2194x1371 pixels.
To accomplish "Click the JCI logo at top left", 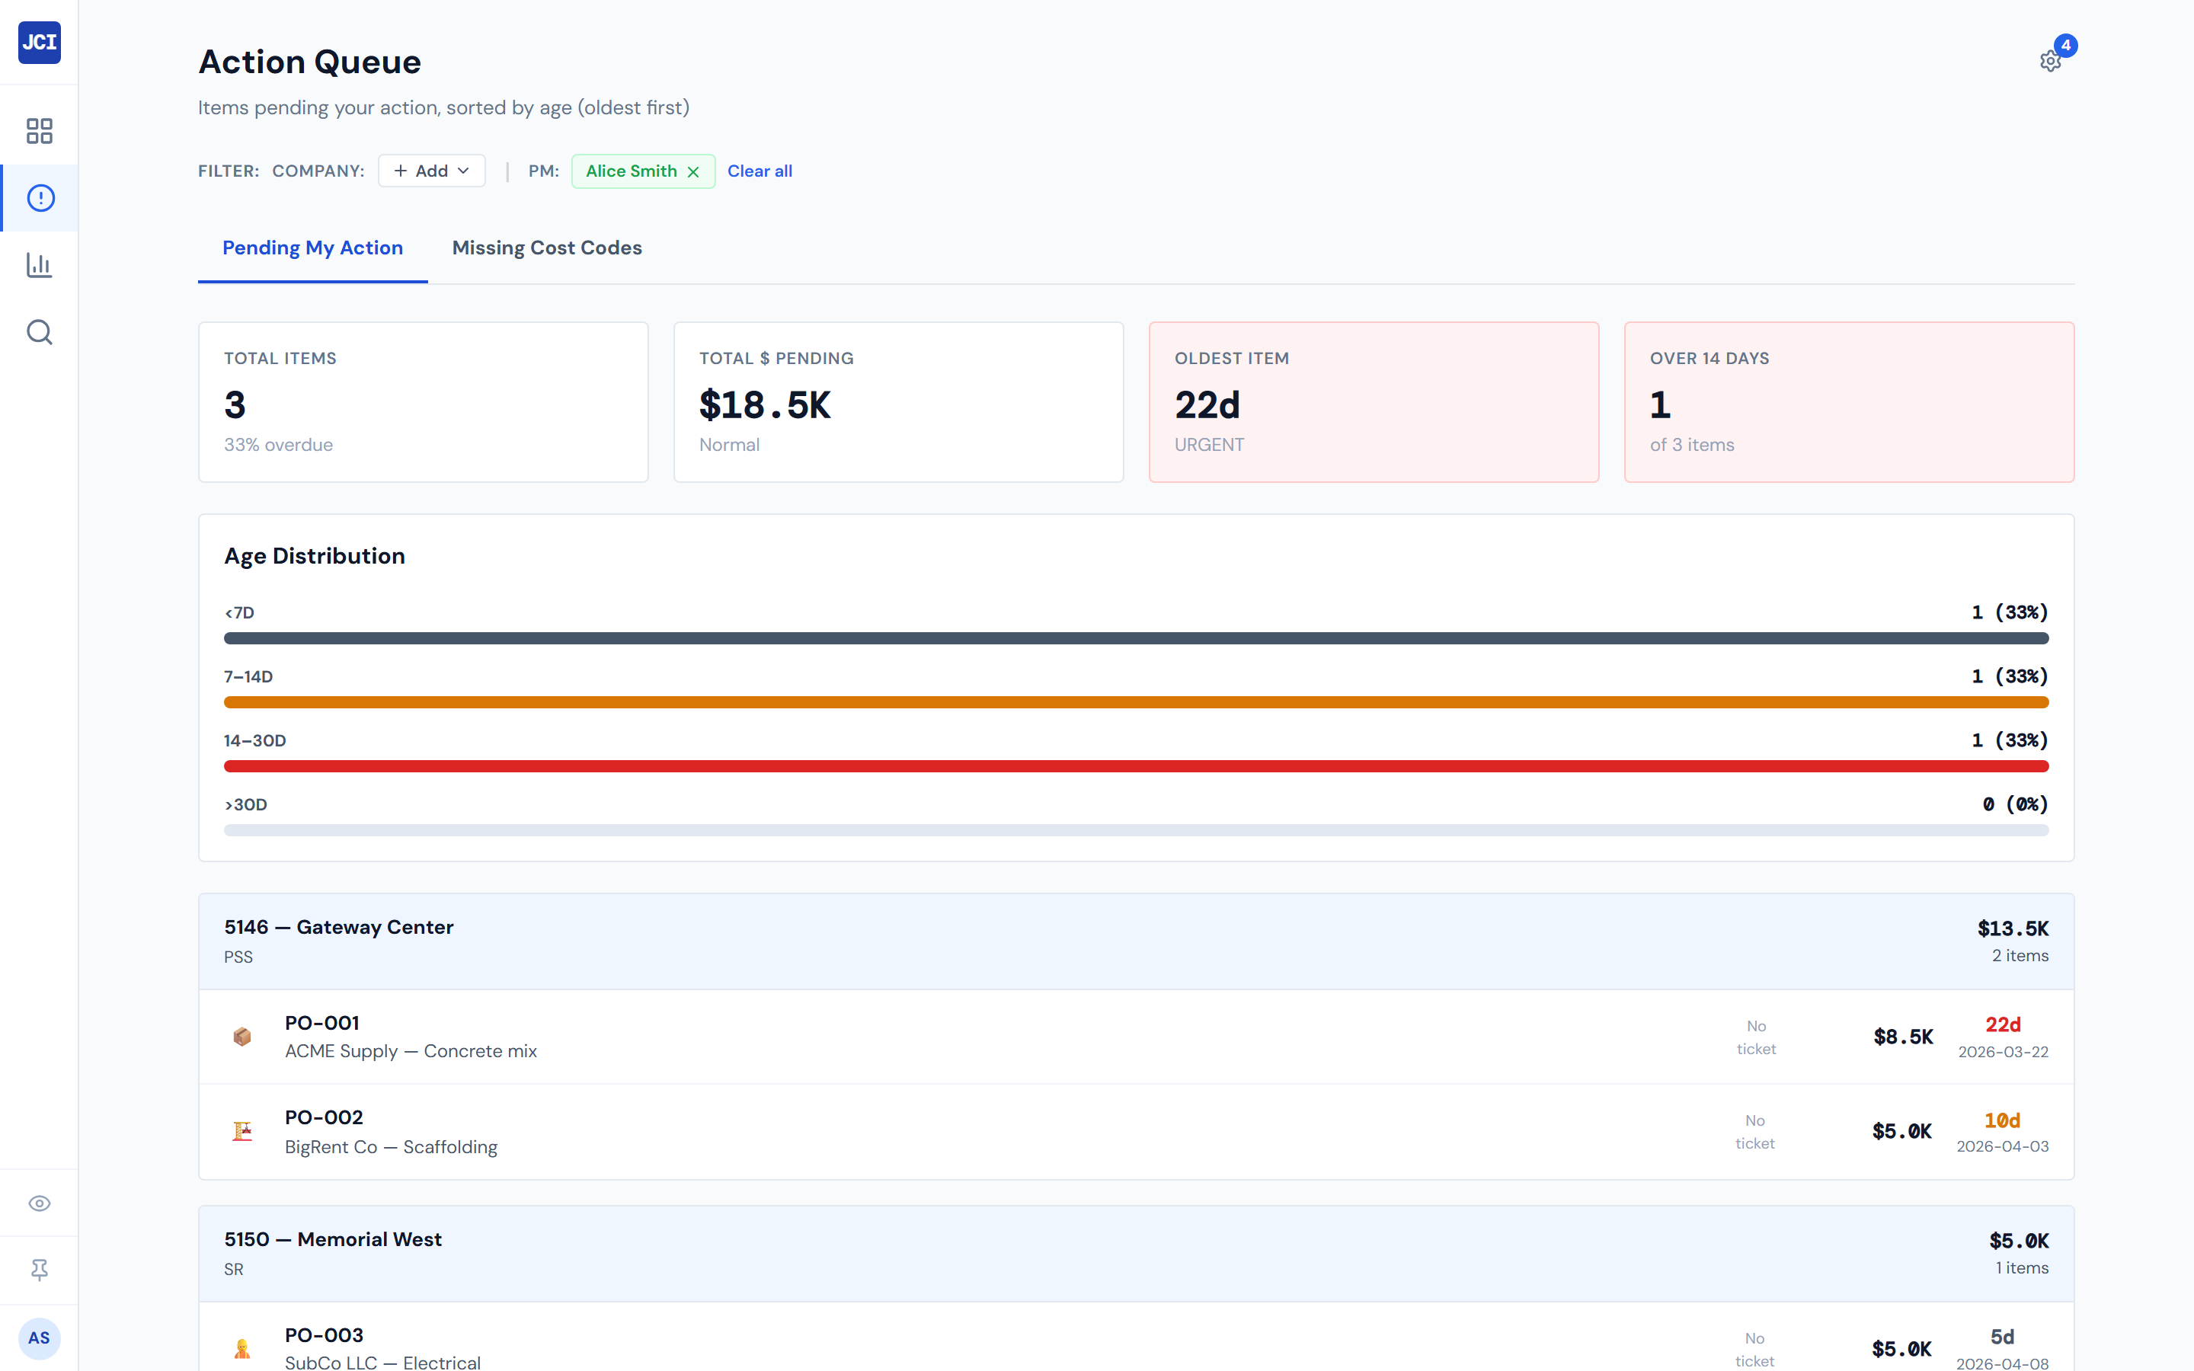I will coord(39,42).
